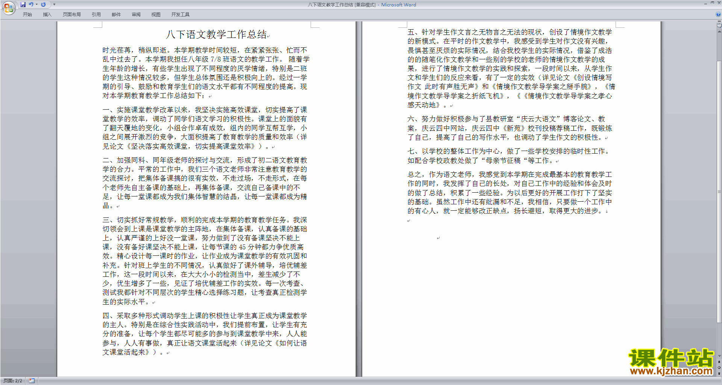Click paragraph starting with 四、采取多种形式
The image size is (722, 385).
click(205, 334)
